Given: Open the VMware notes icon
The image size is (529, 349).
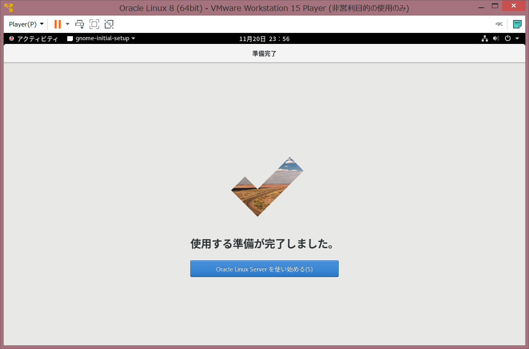Looking at the screenshot, I should click(x=517, y=24).
